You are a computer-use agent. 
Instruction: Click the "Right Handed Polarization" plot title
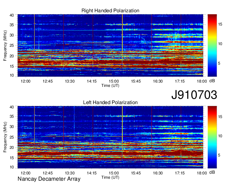point(110,11)
